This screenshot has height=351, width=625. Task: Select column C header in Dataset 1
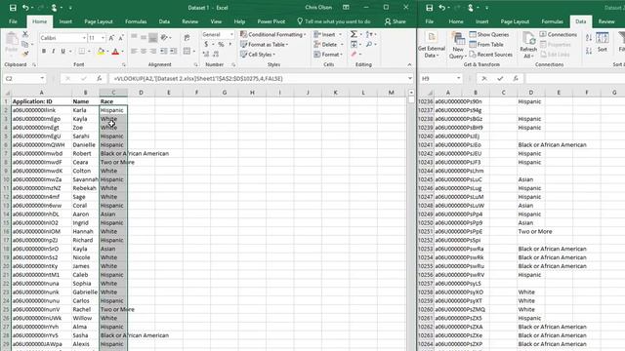tap(113, 93)
